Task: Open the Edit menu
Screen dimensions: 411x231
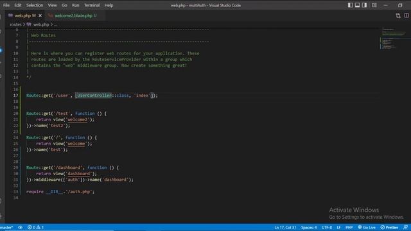Action: [18, 5]
